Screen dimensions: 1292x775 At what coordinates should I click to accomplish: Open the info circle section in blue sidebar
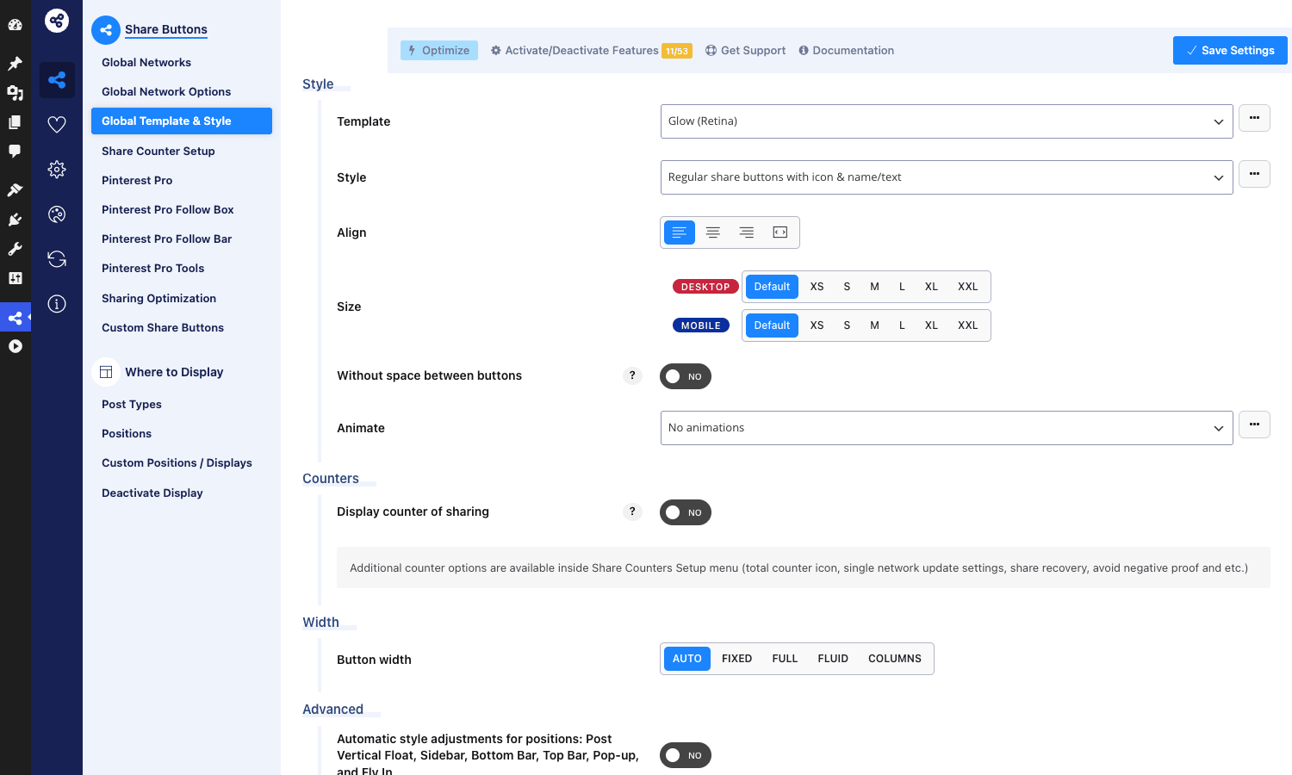(x=57, y=304)
